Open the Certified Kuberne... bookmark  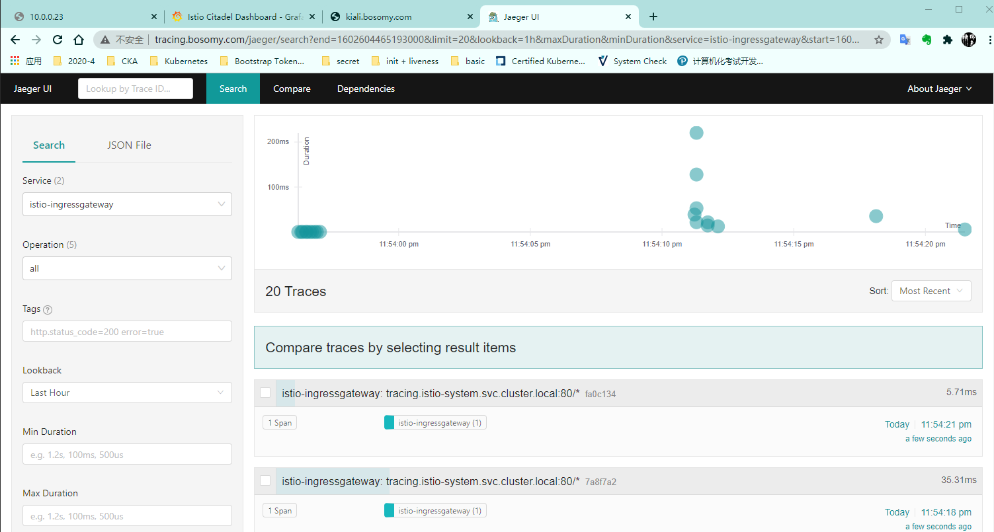pos(541,61)
